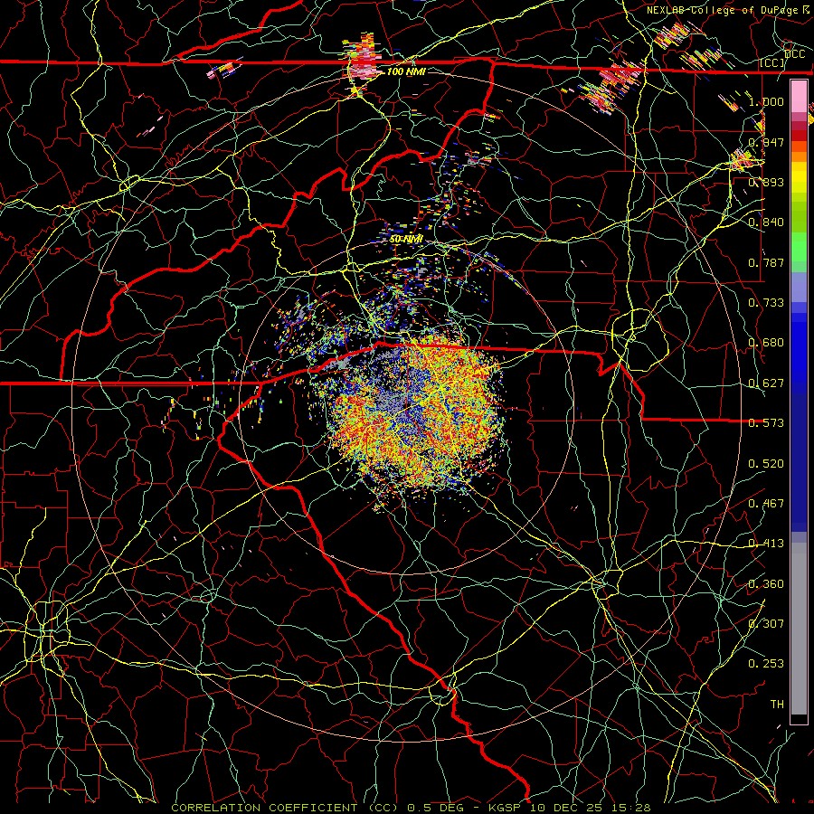Click the 0.520 legend value
The width and height of the screenshot is (814, 814).
766,464
